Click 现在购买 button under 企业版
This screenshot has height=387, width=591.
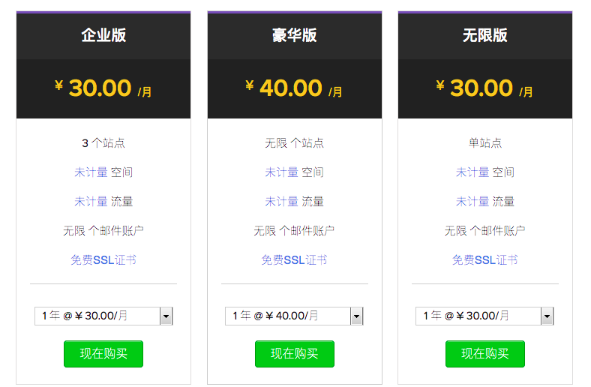[x=103, y=354]
